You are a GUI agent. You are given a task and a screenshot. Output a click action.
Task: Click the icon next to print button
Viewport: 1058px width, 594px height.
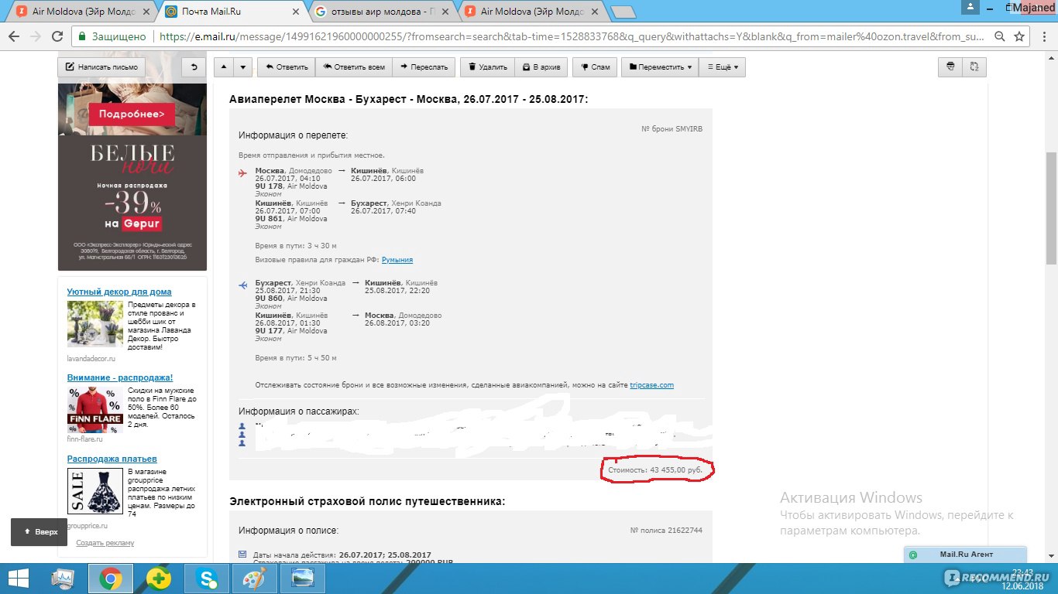(x=974, y=67)
